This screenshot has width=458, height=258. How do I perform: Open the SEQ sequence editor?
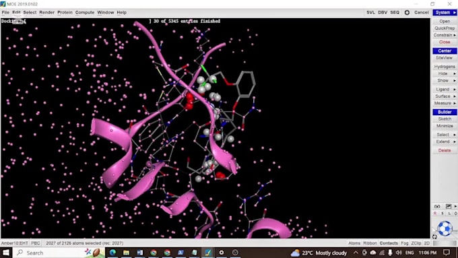[x=395, y=12]
